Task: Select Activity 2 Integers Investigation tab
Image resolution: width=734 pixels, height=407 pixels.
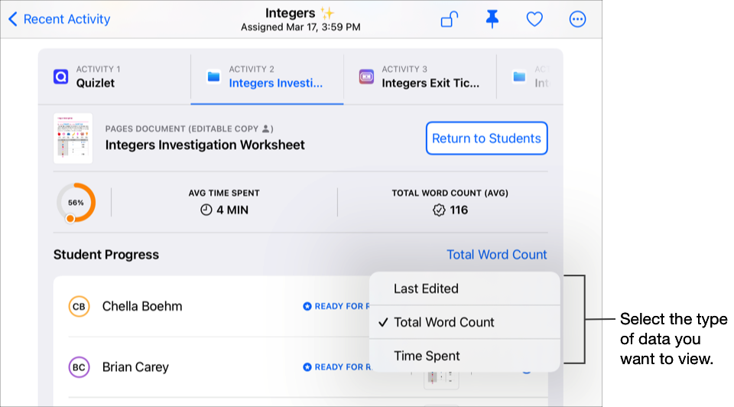Action: (268, 77)
